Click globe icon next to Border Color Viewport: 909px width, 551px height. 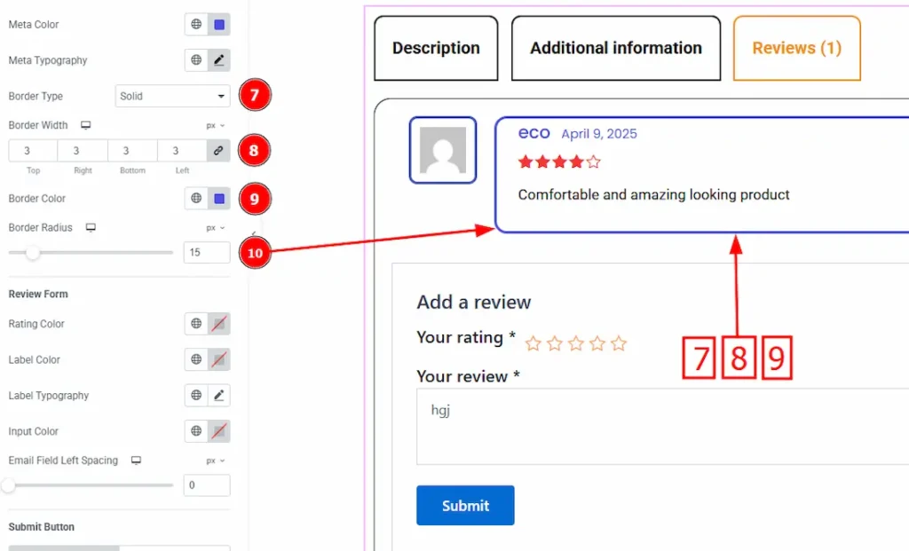(x=196, y=199)
